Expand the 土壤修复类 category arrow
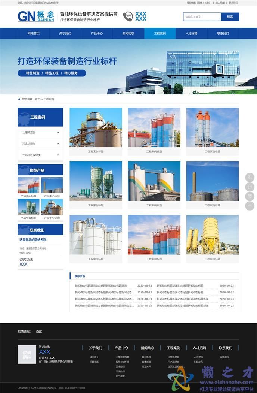The width and height of the screenshot is (257, 393). pyautogui.click(x=58, y=132)
